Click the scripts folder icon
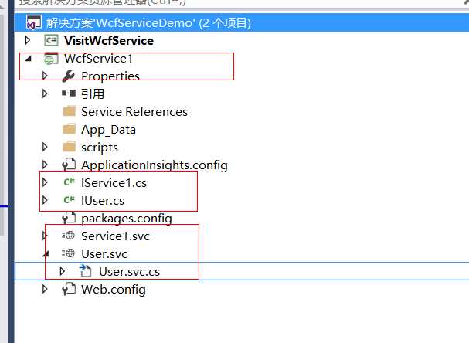Image resolution: width=469 pixels, height=343 pixels. pos(70,147)
